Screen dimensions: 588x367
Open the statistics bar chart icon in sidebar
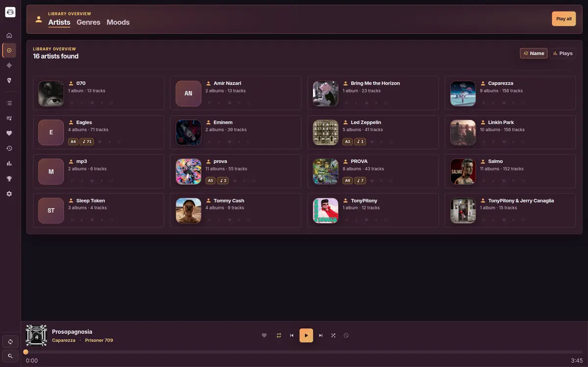[x=9, y=163]
